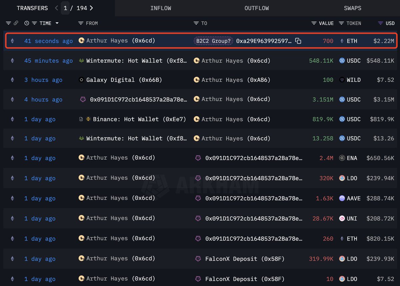Click the link chain icon in header
400x286 pixels.
pyautogui.click(x=16, y=23)
